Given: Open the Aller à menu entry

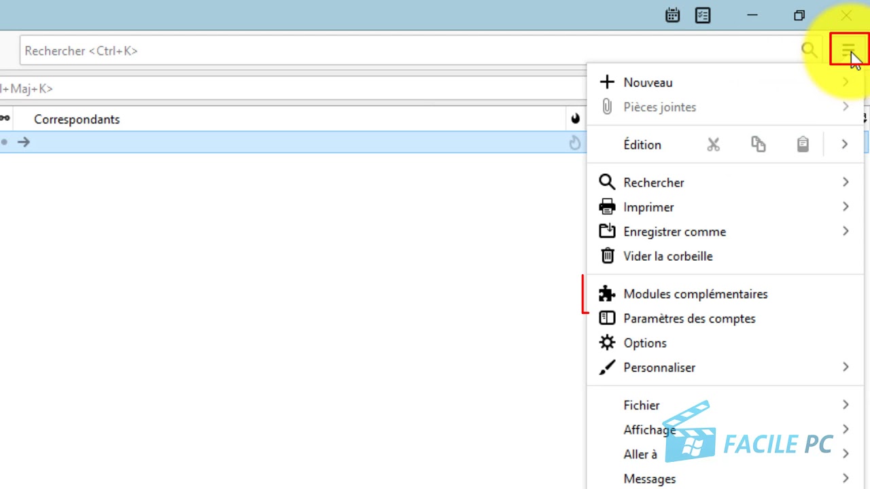Looking at the screenshot, I should (x=725, y=454).
